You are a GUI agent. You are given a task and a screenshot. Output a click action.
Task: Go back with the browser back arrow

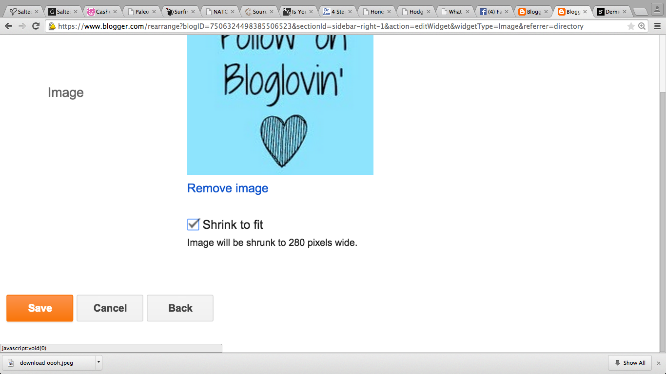pyautogui.click(x=8, y=26)
